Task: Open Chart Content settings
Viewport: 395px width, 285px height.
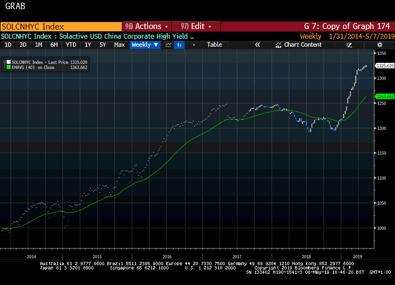Action: click(303, 45)
